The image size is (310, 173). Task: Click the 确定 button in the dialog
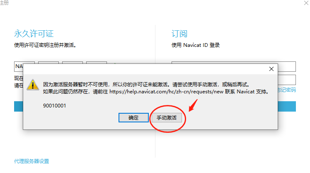pos(133,117)
